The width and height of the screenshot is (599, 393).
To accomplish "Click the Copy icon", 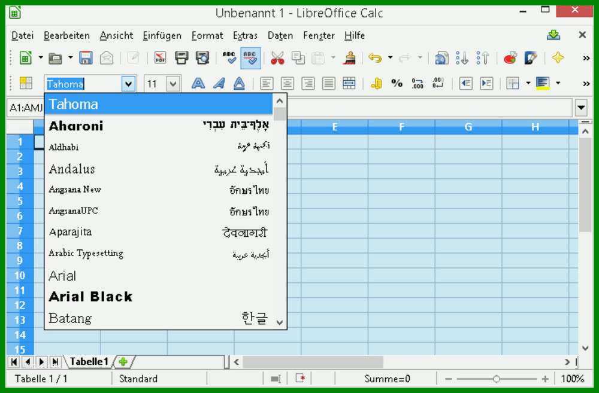I will pos(298,58).
